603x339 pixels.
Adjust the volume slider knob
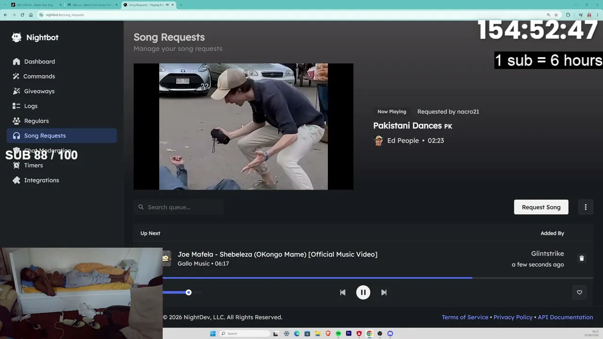(x=188, y=292)
